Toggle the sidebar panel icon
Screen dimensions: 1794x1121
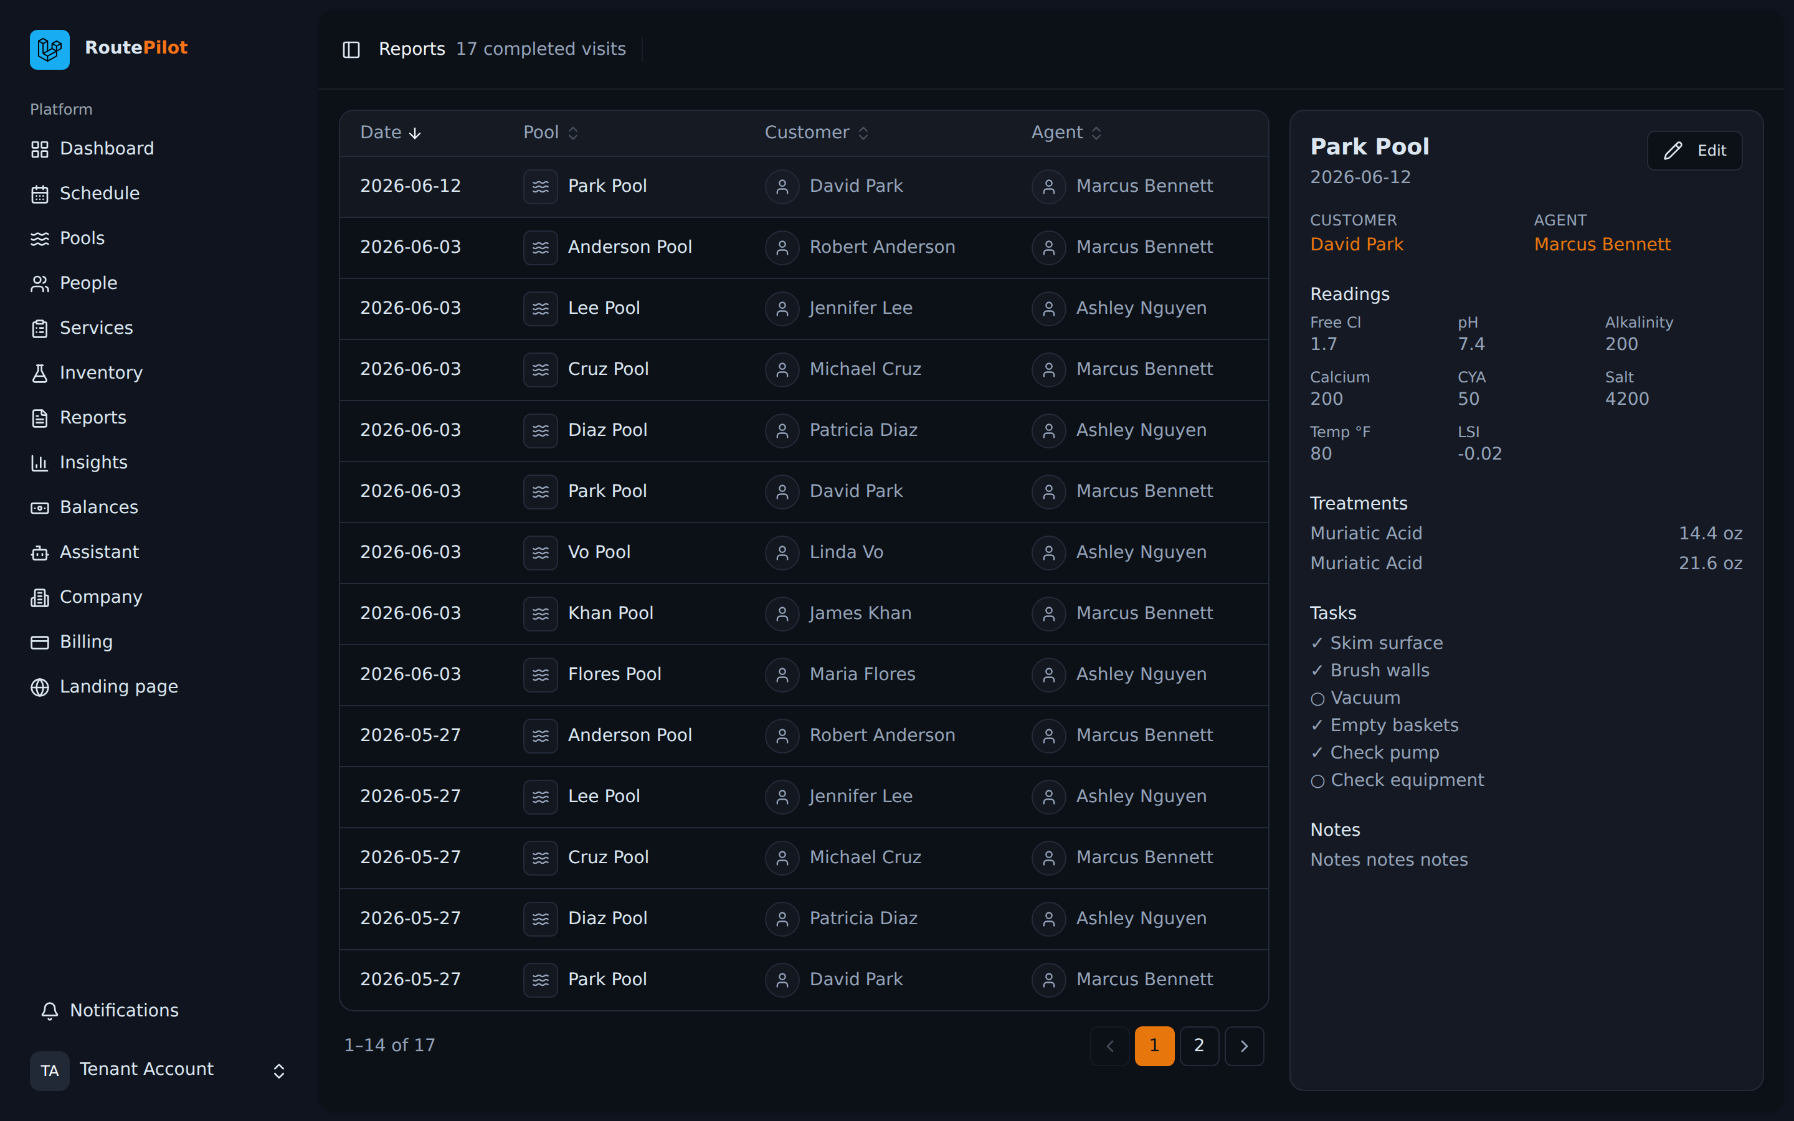pos(351,50)
